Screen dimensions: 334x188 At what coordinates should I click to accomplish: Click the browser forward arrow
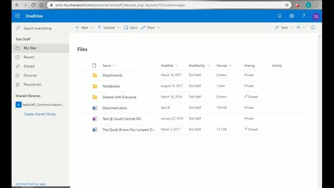click(x=25, y=5)
